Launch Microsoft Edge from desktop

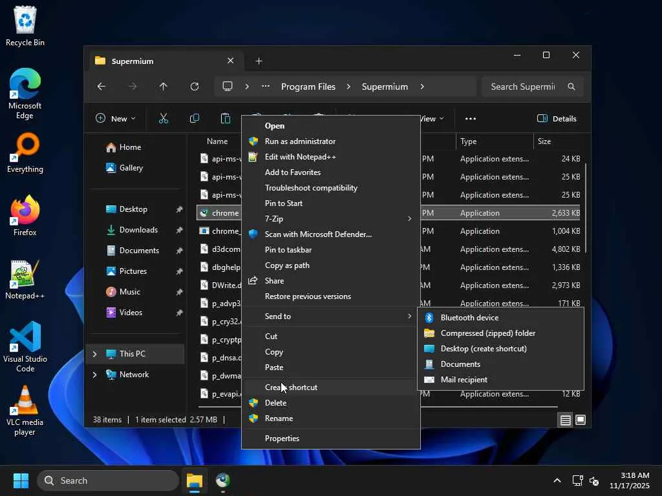25,94
